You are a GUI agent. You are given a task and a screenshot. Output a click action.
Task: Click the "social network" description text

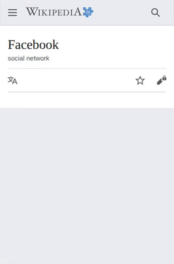pyautogui.click(x=28, y=58)
